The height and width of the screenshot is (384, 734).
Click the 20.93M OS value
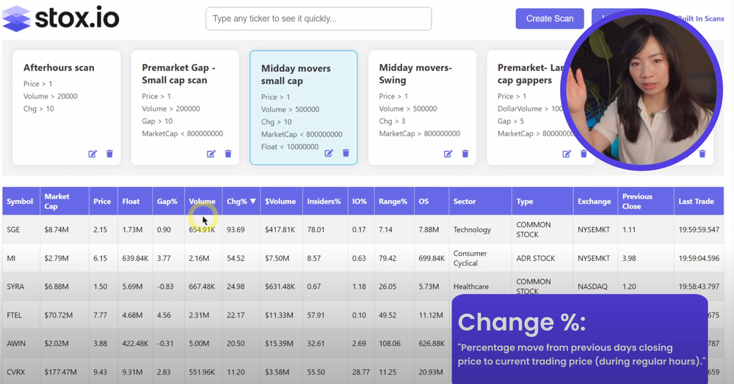[431, 372]
